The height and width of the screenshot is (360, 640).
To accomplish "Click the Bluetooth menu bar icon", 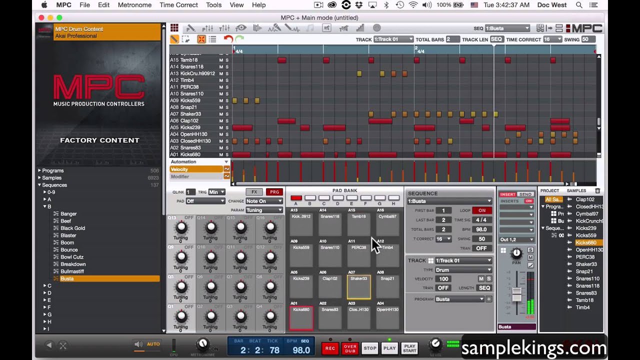I will pyautogui.click(x=386, y=5).
